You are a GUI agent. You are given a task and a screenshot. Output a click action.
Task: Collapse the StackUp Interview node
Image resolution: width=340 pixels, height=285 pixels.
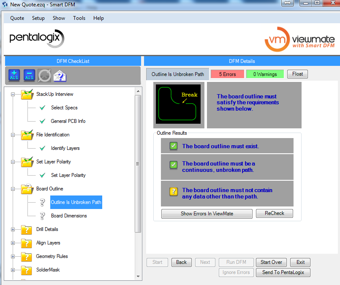(13, 95)
